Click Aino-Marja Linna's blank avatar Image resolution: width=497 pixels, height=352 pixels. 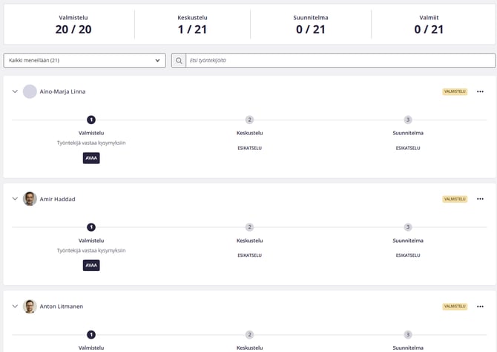(30, 91)
